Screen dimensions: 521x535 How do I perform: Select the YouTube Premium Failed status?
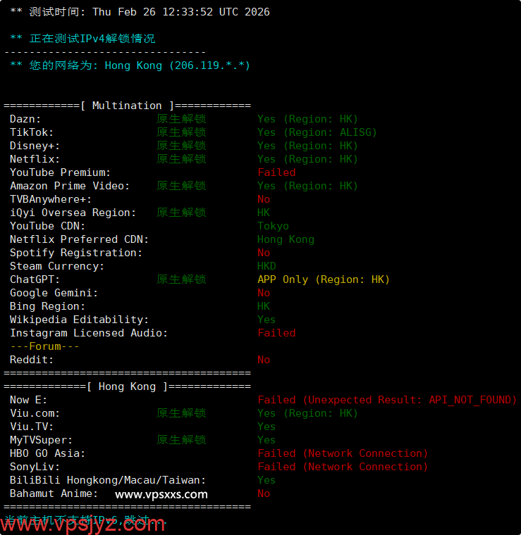coord(276,172)
